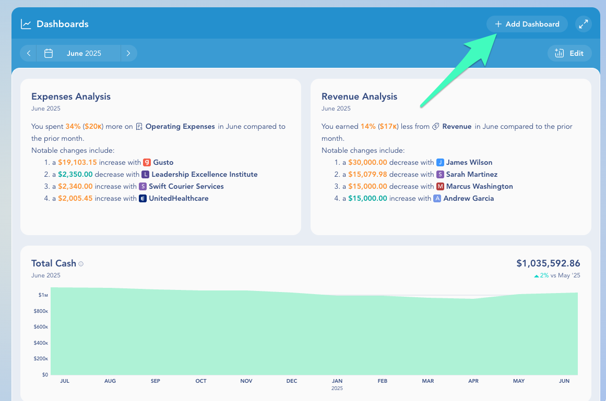Click the Gusto vendor icon
This screenshot has height=401, width=606.
coord(147,162)
